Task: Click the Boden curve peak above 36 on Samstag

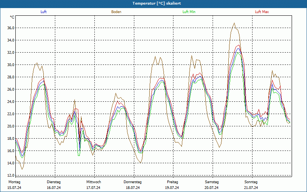Action: point(234,23)
